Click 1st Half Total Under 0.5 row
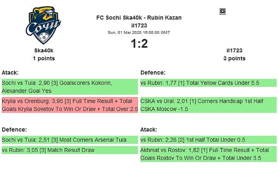This screenshot has height=182, width=278. (208, 140)
